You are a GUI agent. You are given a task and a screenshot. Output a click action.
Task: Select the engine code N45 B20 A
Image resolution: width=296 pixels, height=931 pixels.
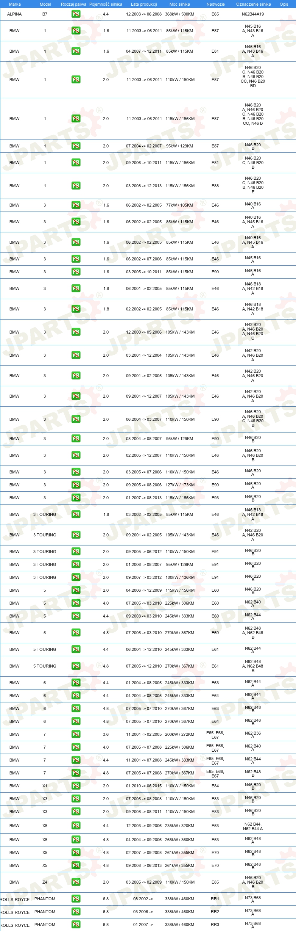[x=253, y=485]
